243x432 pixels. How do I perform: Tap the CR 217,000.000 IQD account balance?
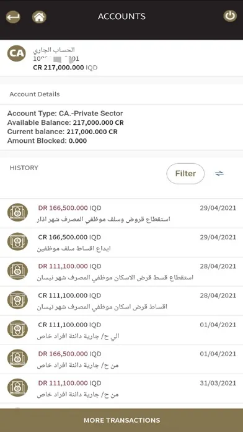click(x=65, y=68)
